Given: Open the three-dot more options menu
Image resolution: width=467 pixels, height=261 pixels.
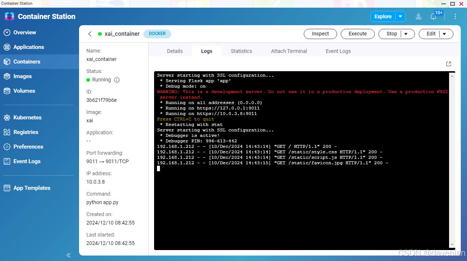Looking at the screenshot, I should (455, 16).
